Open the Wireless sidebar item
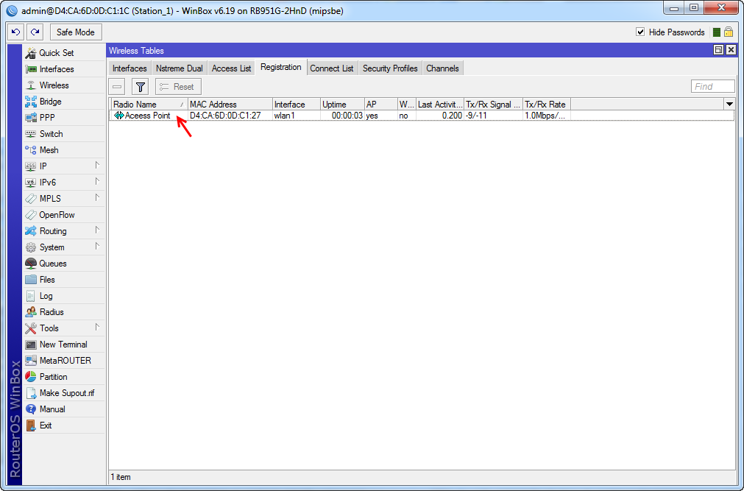This screenshot has height=491, width=744. (x=63, y=85)
